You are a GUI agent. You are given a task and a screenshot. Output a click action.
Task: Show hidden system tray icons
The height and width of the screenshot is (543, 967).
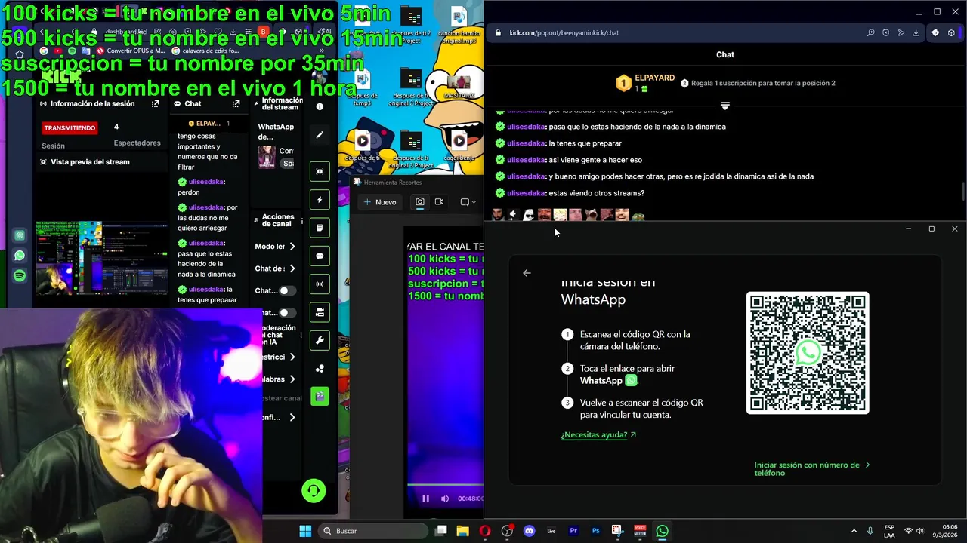point(854,531)
